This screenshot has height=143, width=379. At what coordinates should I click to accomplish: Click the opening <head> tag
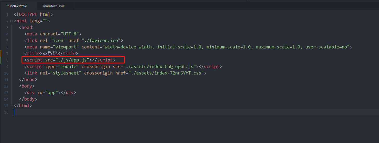pyautogui.click(x=27, y=27)
